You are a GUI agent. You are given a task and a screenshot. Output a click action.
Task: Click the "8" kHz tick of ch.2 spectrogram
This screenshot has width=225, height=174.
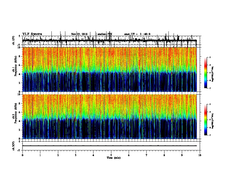(20, 103)
